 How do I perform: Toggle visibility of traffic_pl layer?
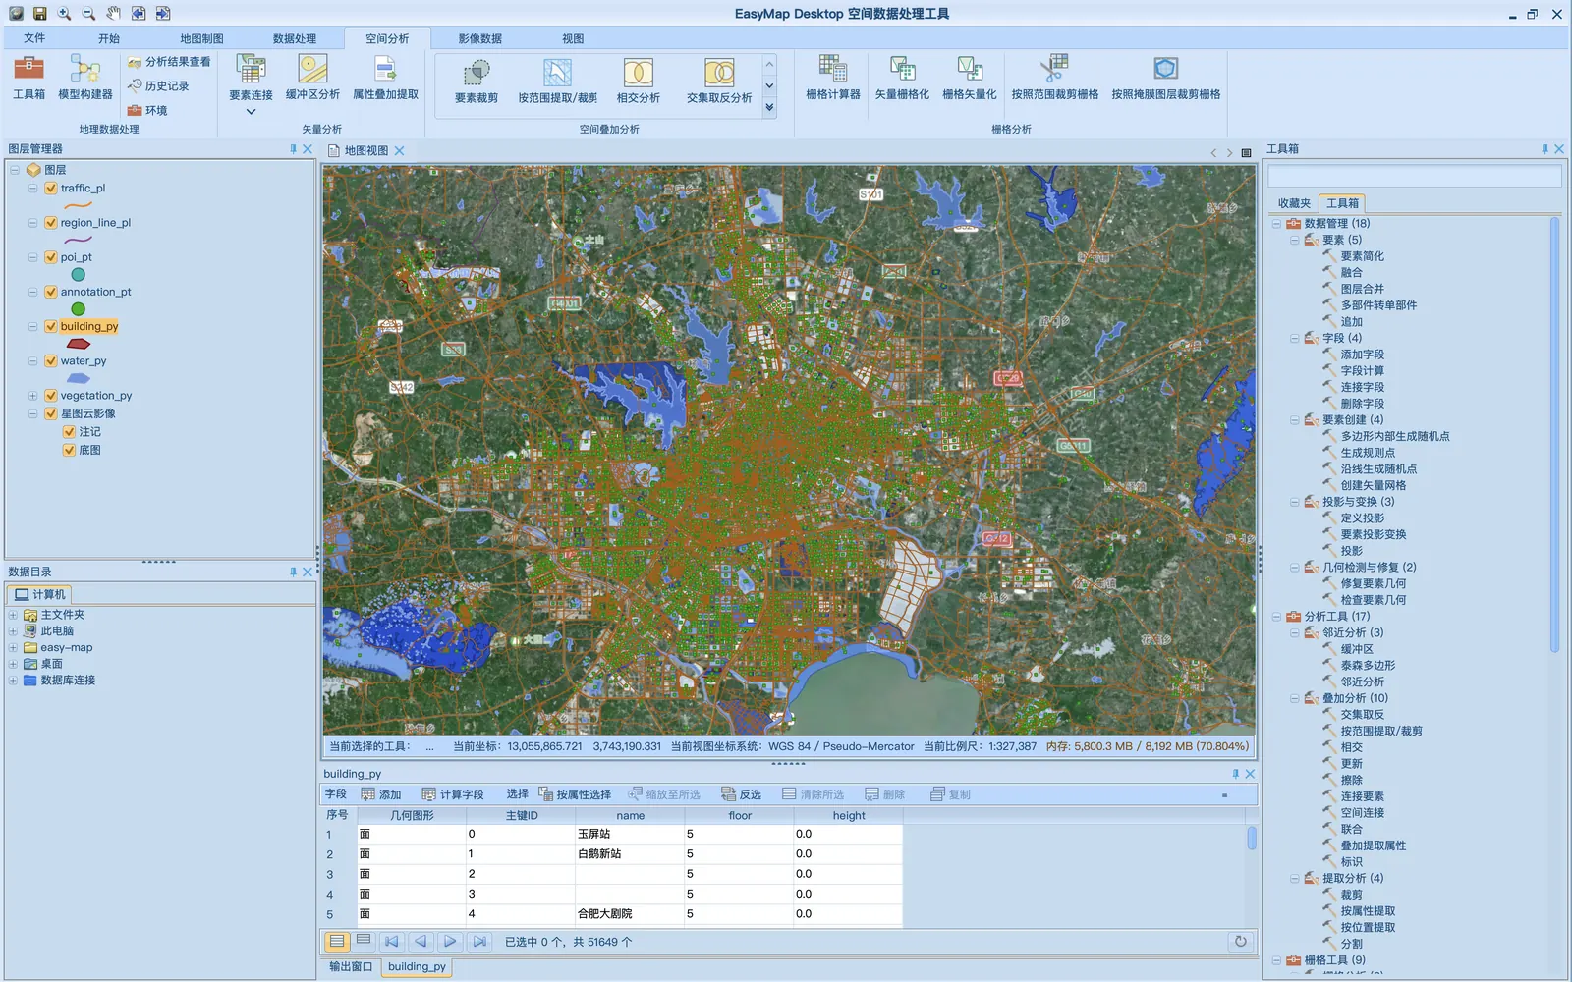pos(51,189)
